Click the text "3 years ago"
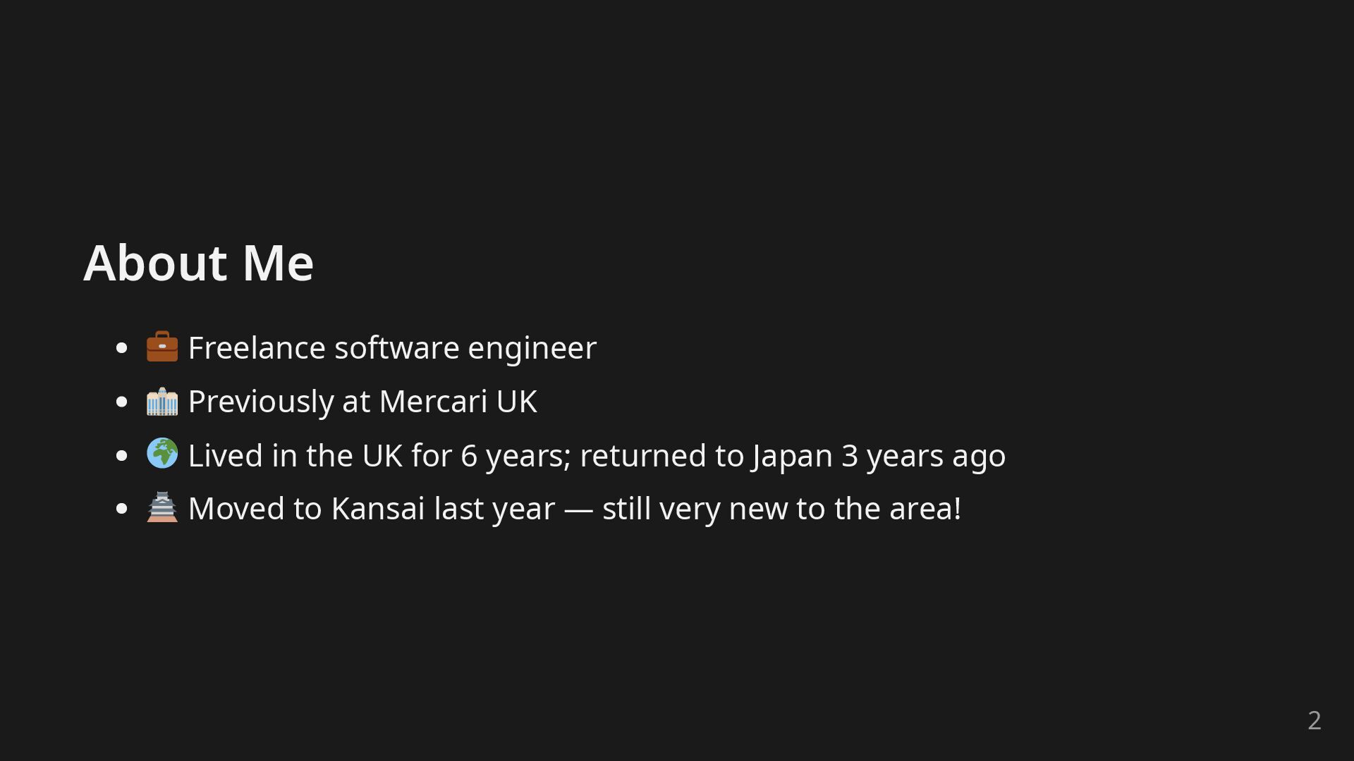The height and width of the screenshot is (761, 1354). pyautogui.click(x=924, y=457)
